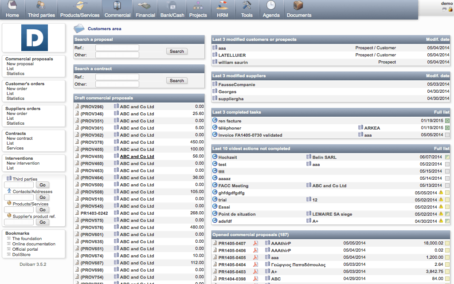Open New proposal under Commercial proposals
The height and width of the screenshot is (284, 454).
pos(20,64)
